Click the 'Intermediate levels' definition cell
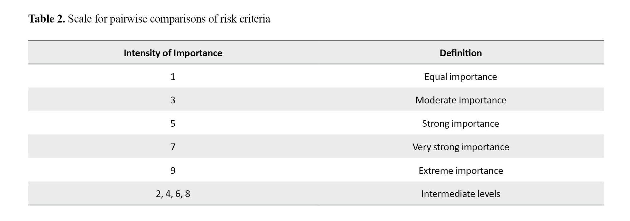This screenshot has width=630, height=221. pyautogui.click(x=461, y=194)
